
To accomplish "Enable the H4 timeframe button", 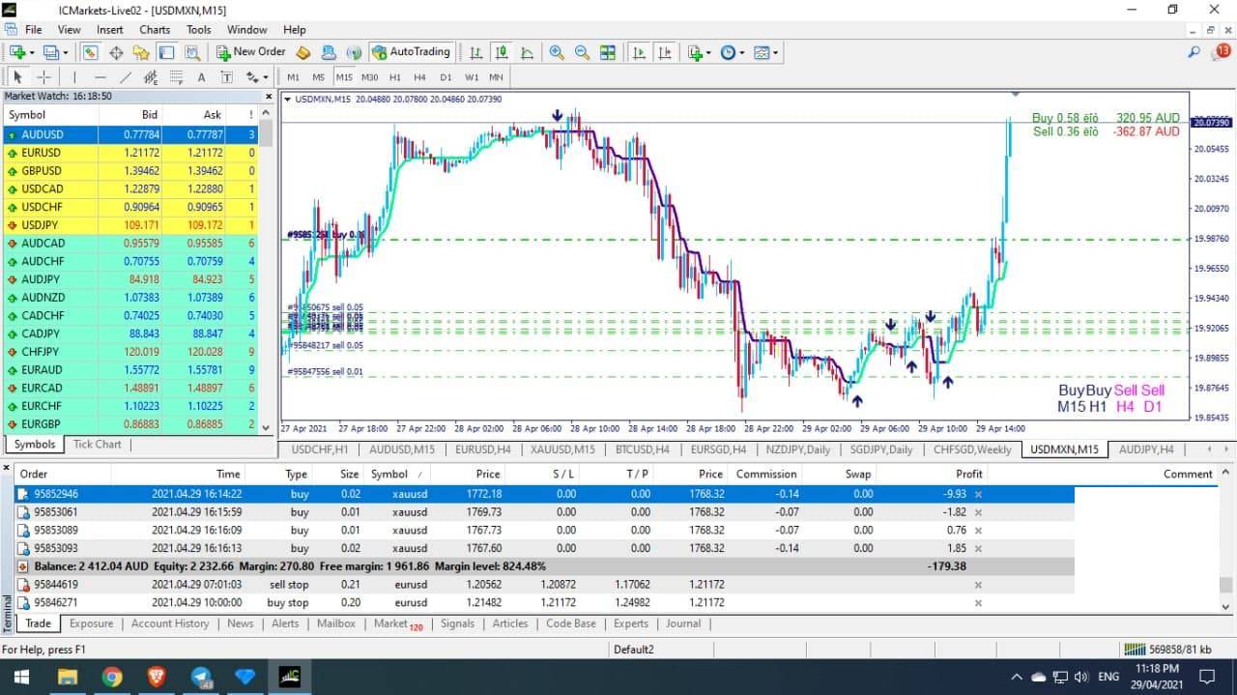I will 419,77.
